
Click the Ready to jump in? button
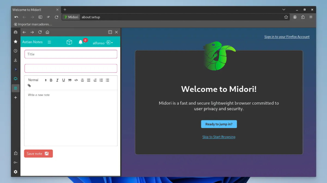(x=219, y=124)
